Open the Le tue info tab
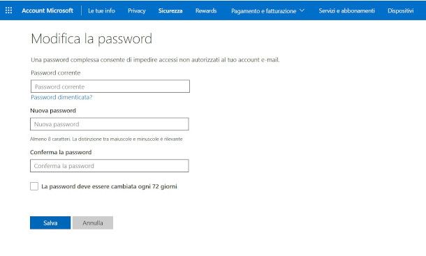 [101, 10]
